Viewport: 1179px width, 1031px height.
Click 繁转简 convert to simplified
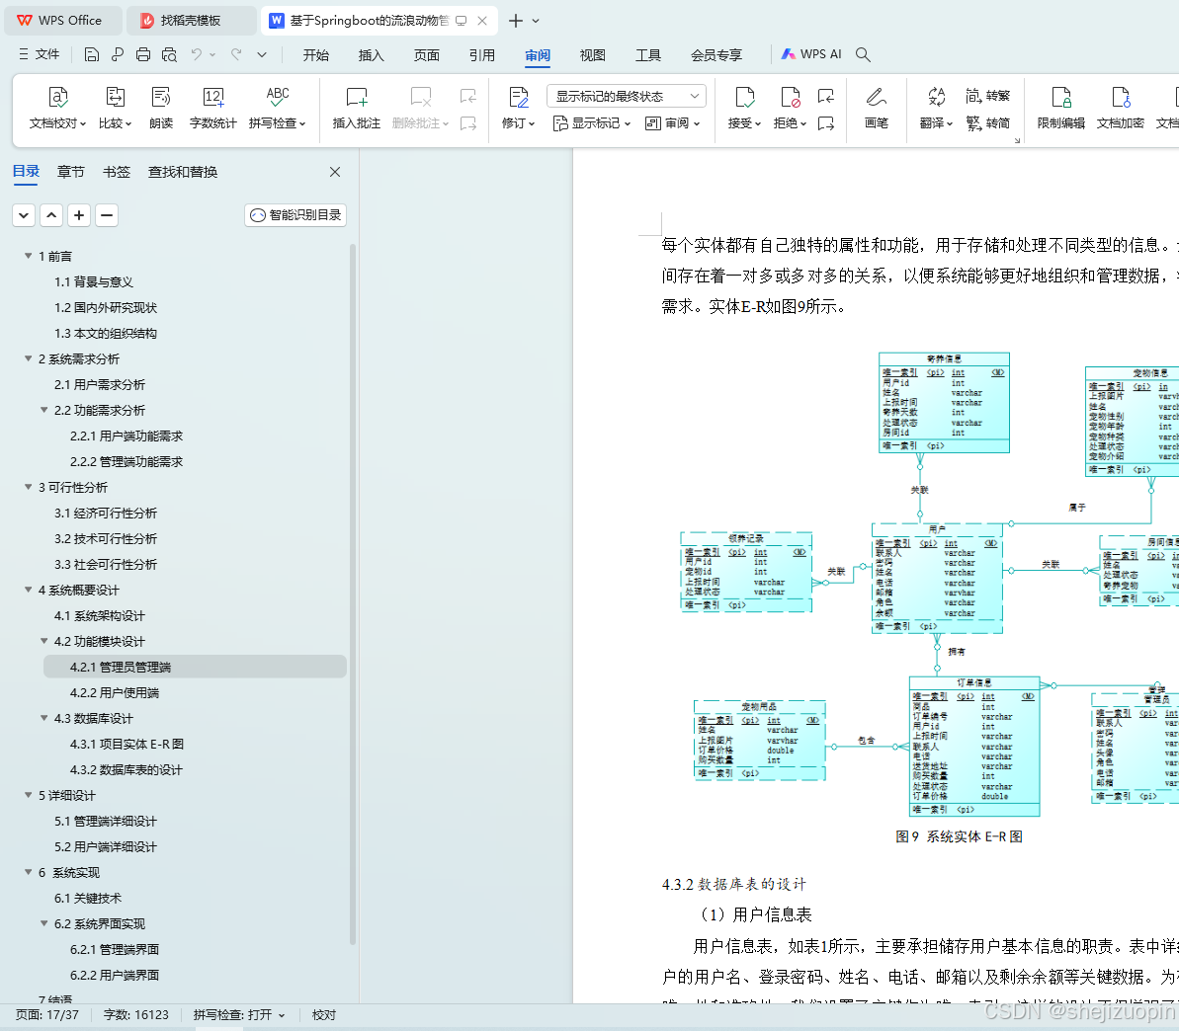point(987,123)
